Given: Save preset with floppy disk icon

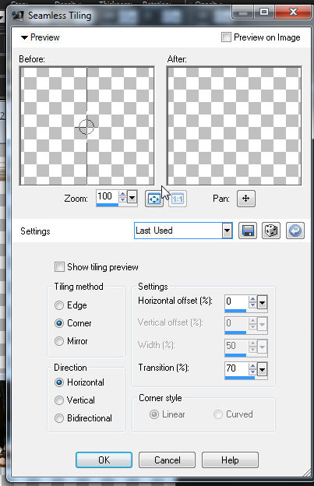Looking at the screenshot, I should (x=248, y=231).
